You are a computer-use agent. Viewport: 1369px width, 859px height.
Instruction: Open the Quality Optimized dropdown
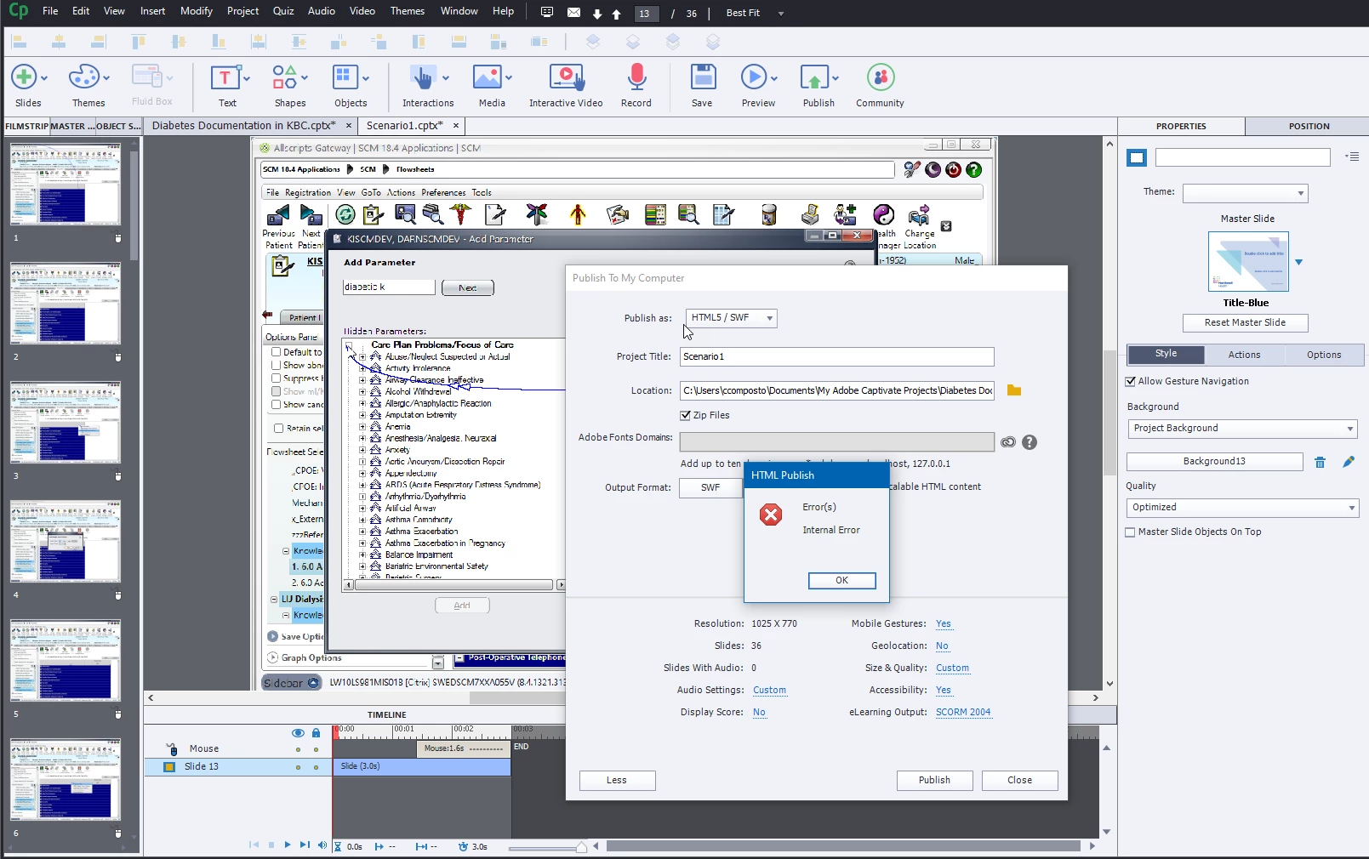tap(1242, 508)
